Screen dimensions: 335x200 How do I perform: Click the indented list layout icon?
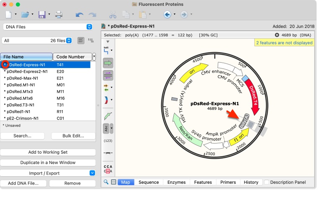click(x=91, y=41)
